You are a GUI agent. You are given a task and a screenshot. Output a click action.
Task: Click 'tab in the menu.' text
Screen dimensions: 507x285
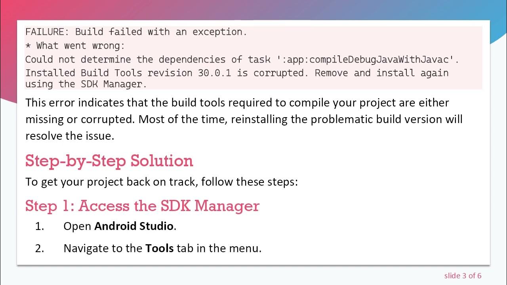[x=219, y=249]
